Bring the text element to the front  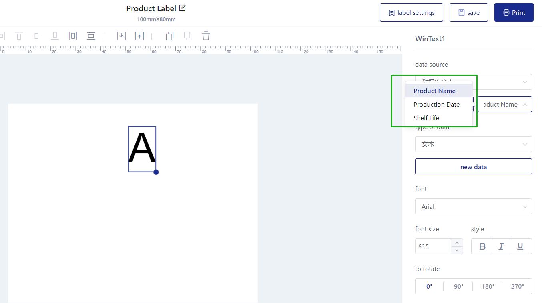[139, 36]
